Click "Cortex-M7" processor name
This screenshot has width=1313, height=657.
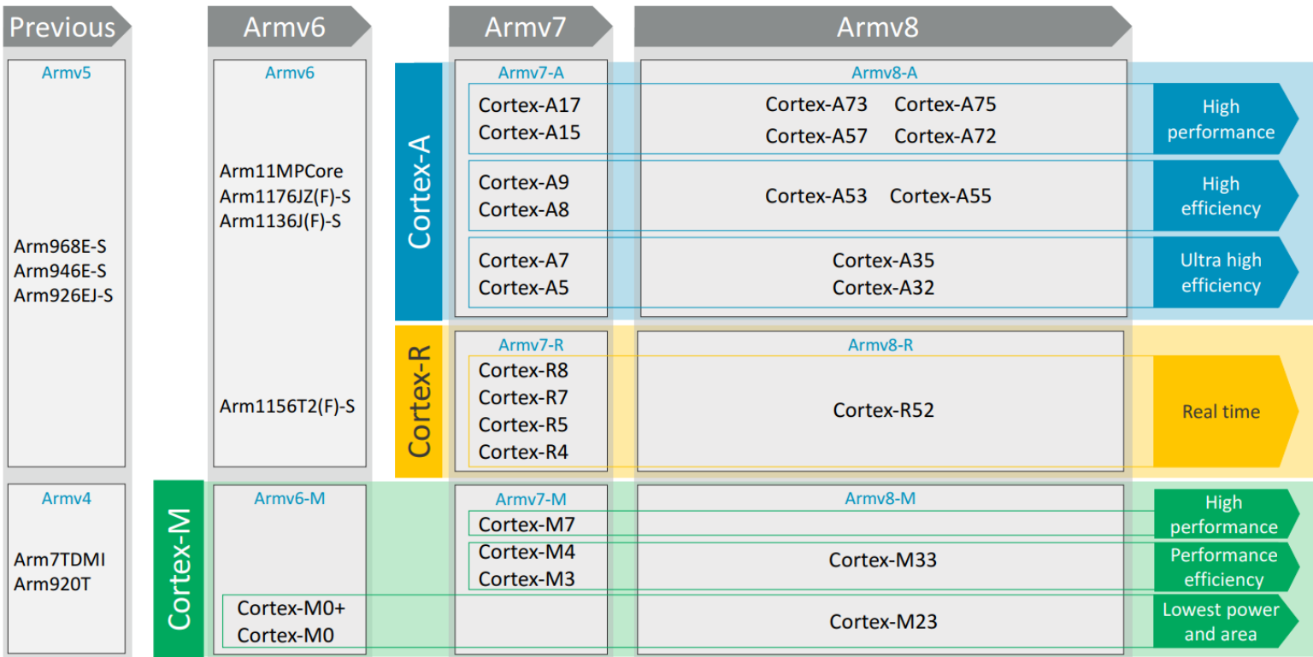point(527,525)
